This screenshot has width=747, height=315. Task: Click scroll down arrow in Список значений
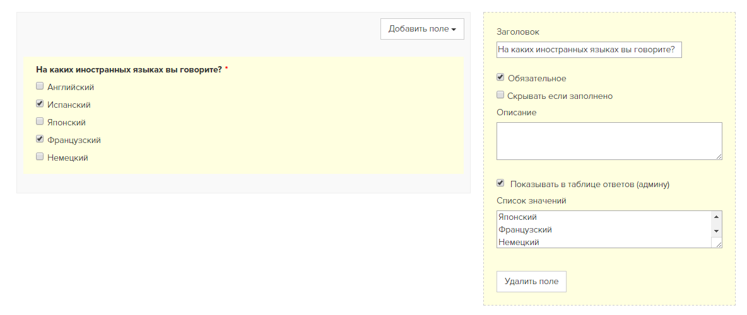coord(716,231)
